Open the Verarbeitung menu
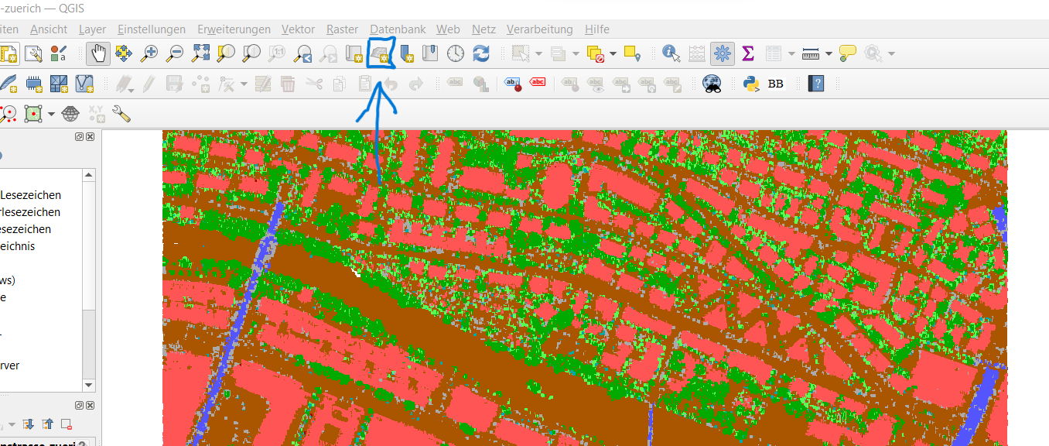This screenshot has width=1049, height=446. click(x=539, y=29)
